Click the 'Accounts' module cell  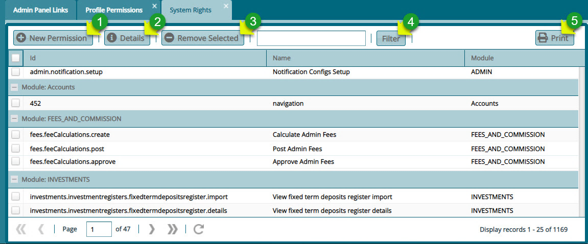tap(484, 103)
